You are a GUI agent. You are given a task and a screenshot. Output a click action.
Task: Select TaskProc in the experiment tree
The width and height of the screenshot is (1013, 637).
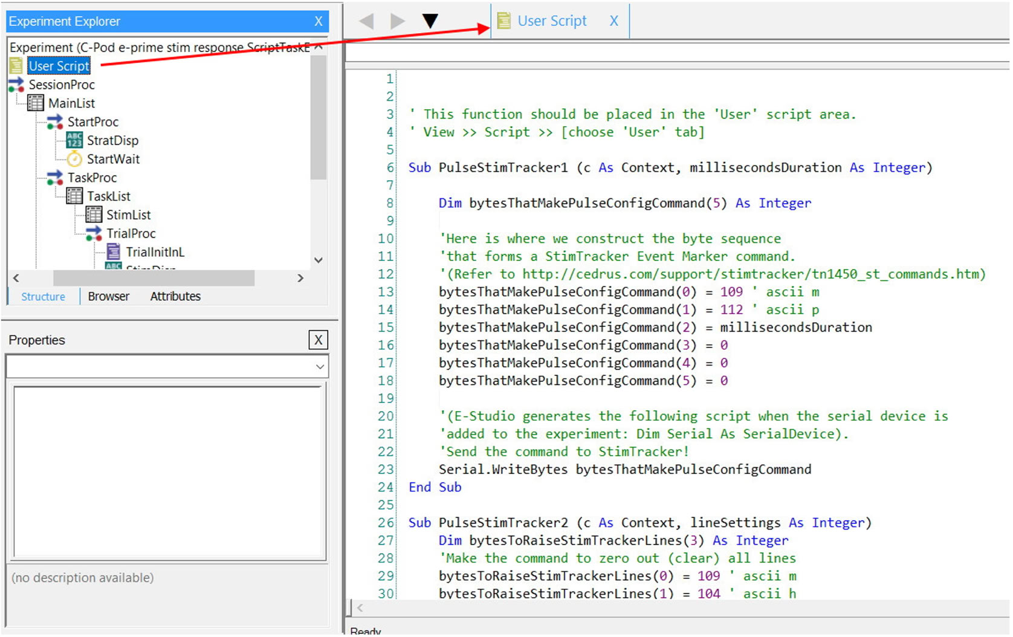(92, 178)
